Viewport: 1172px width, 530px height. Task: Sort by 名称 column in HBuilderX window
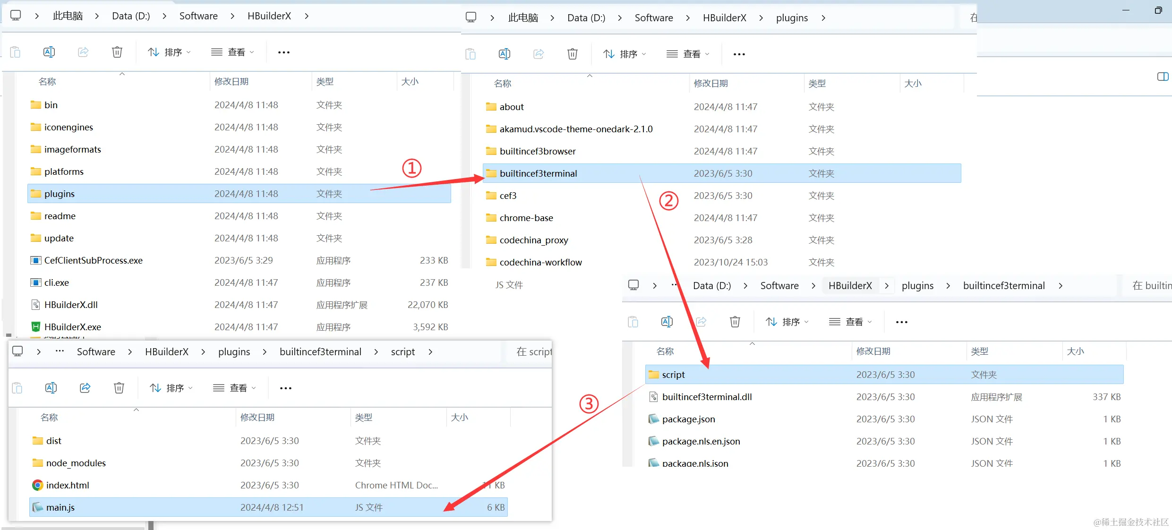click(47, 81)
